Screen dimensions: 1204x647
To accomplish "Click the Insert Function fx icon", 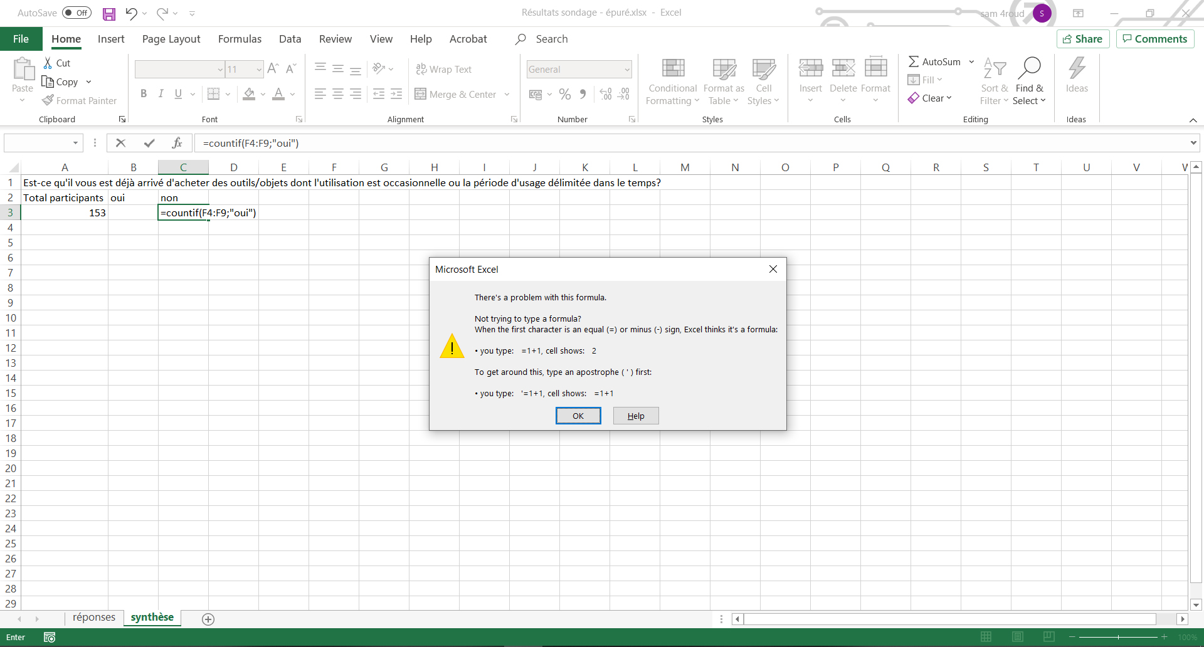I will coord(177,143).
